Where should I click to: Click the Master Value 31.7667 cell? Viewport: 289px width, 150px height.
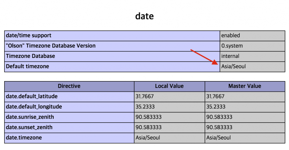tap(245, 97)
